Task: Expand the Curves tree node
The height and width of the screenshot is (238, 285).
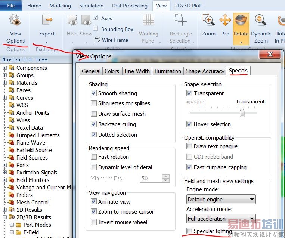Action: click(5, 98)
